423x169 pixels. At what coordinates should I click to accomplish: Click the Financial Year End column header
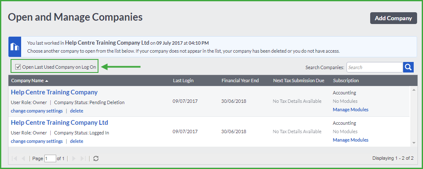coord(240,80)
